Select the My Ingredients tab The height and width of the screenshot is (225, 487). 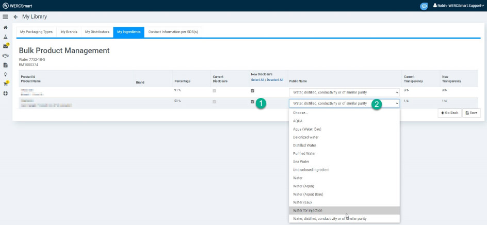[x=128, y=31]
